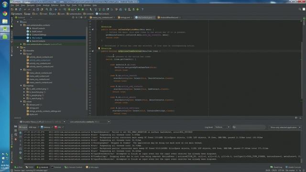The image size is (306, 172).
Task: Expand the dimens.xml node
Action: coord(24,105)
